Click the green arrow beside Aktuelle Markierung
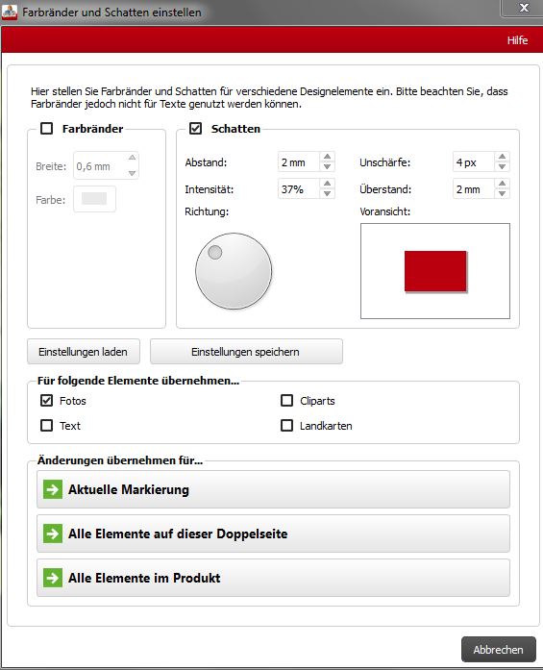The width and height of the screenshot is (543, 670). pos(53,489)
